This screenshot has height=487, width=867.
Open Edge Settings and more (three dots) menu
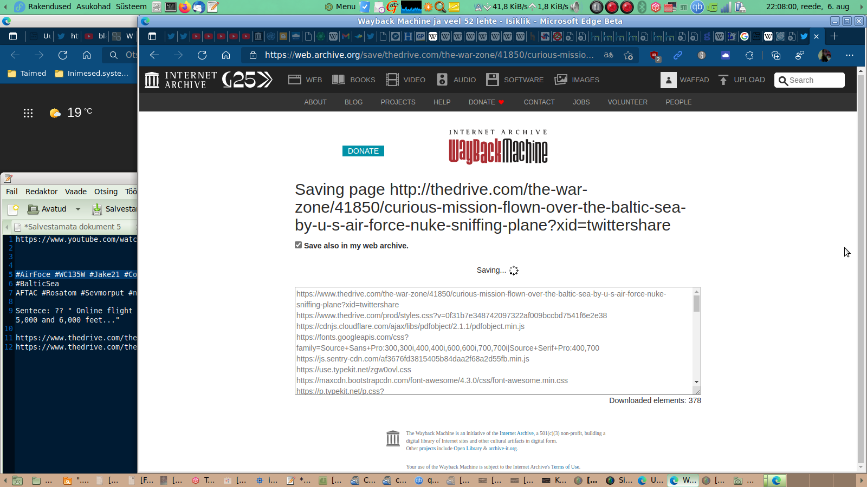tap(850, 55)
